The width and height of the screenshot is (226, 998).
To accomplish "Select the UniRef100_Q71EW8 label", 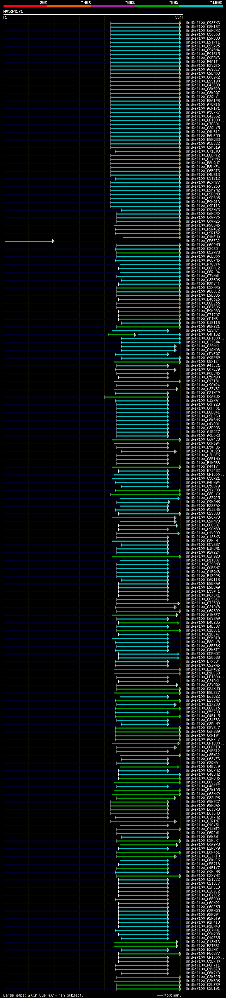I will tap(202, 152).
